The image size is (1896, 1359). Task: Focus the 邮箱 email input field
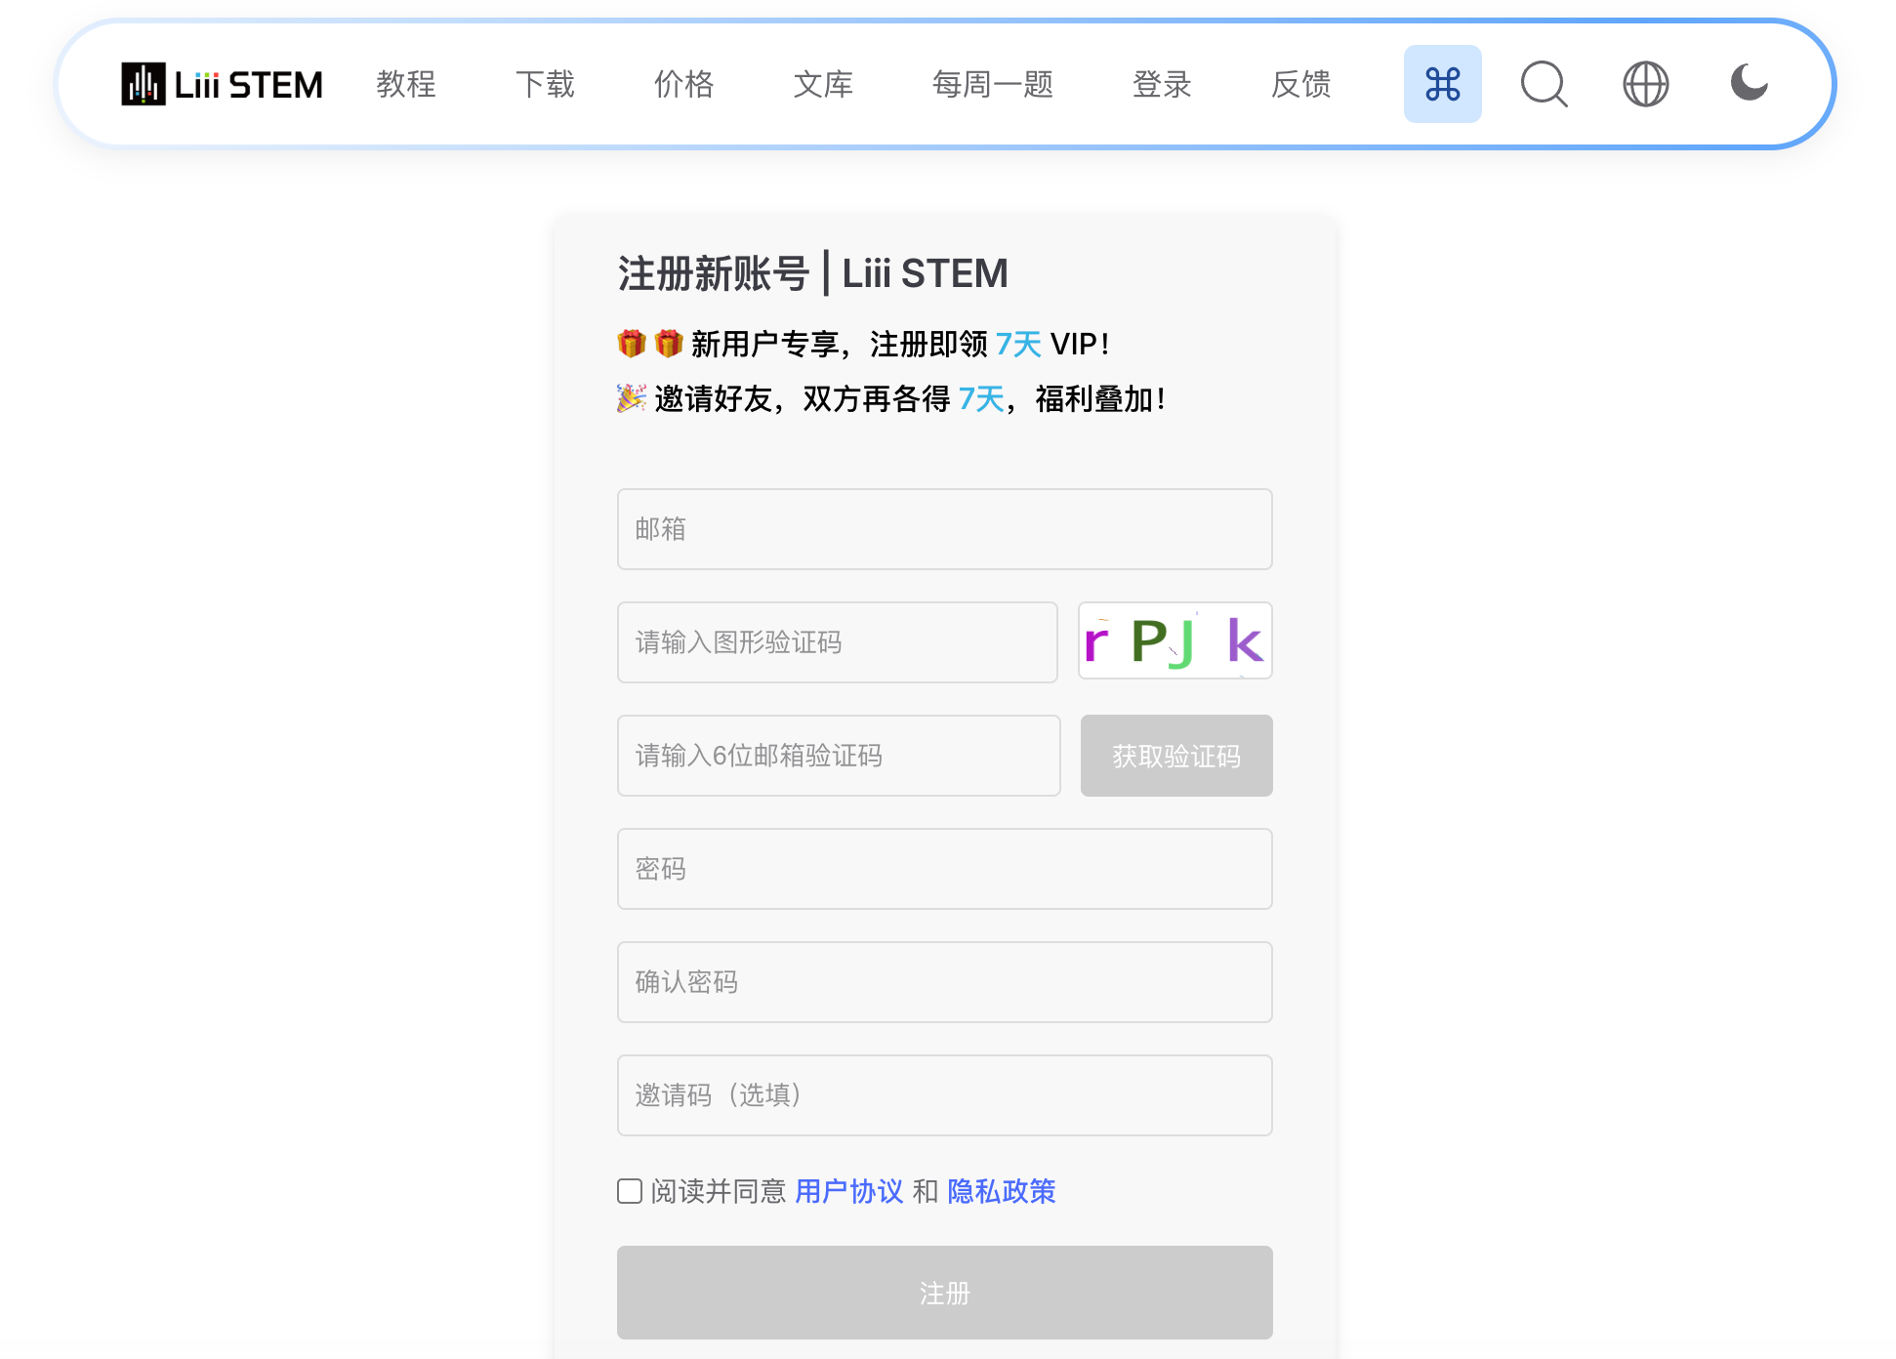click(944, 529)
